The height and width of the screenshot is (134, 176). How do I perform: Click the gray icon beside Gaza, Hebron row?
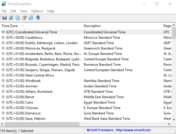coord(3,119)
